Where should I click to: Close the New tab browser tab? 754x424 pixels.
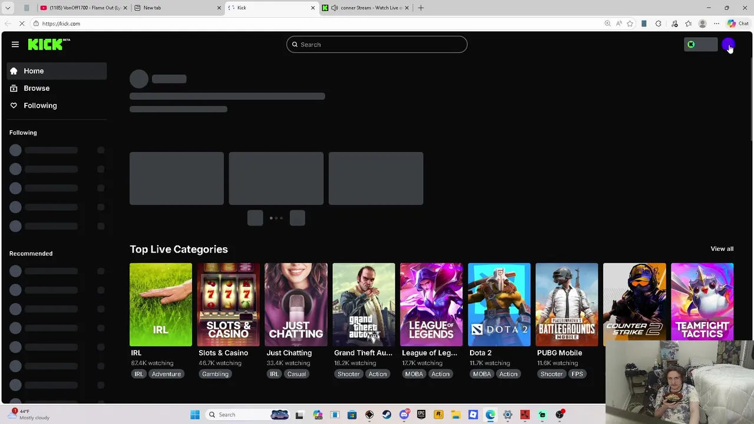pos(219,8)
